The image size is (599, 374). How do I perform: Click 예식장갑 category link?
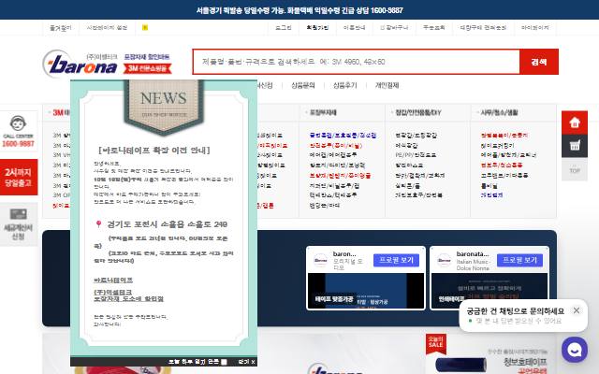click(406, 146)
